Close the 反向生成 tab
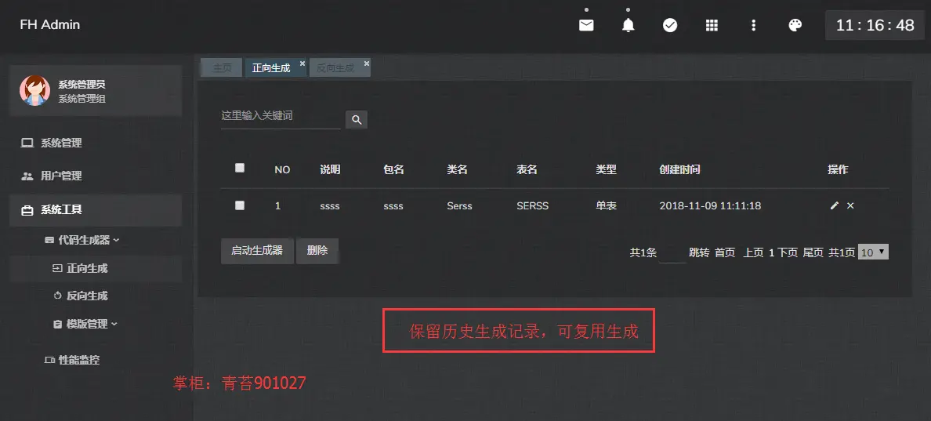931x421 pixels. pos(366,63)
